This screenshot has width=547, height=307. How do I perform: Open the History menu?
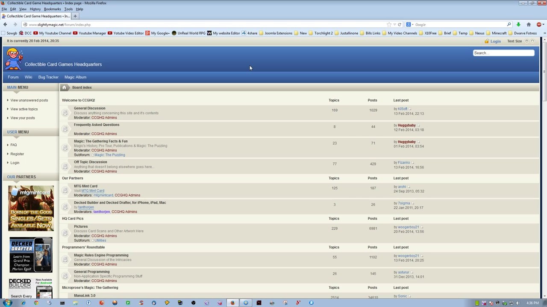click(x=35, y=9)
